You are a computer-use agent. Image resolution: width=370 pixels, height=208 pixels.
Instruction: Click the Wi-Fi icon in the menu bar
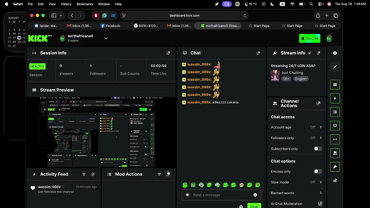tap(292, 4)
